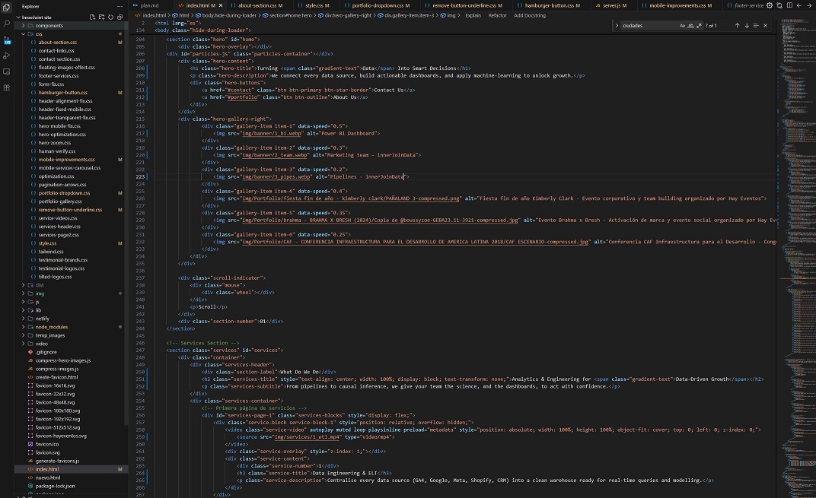Open Remote Explorer view in activity bar
This screenshot has width=816, height=498.
[x=7, y=71]
